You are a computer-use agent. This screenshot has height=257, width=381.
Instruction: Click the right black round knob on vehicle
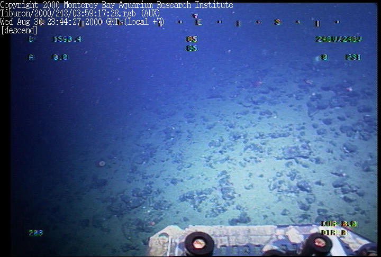[319, 243]
